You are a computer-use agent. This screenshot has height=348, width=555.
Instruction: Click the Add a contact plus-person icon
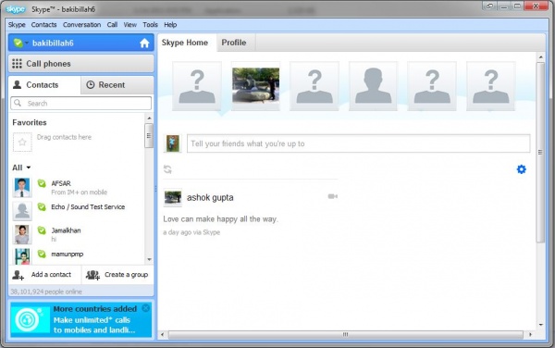pos(18,275)
